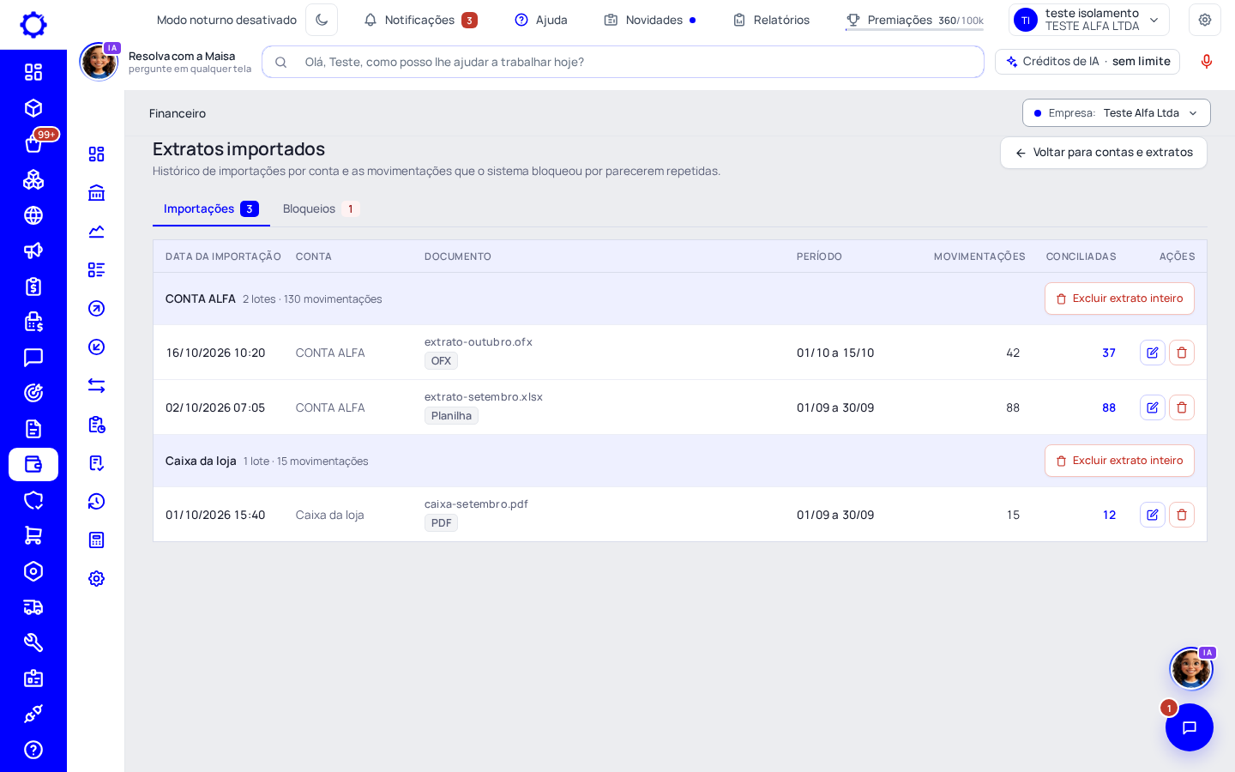Image resolution: width=1235 pixels, height=772 pixels.
Task: Open the question mark help icon in sidebar
Action: (x=33, y=750)
